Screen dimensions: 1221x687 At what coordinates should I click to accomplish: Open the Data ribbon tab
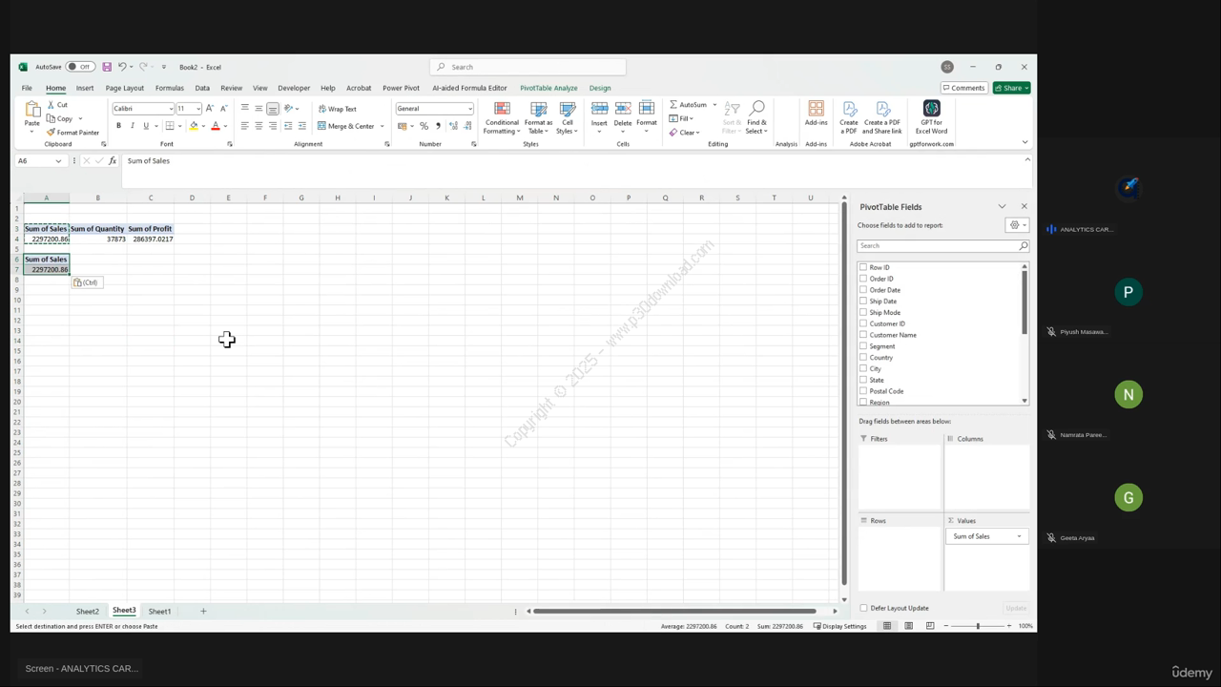[x=202, y=88]
